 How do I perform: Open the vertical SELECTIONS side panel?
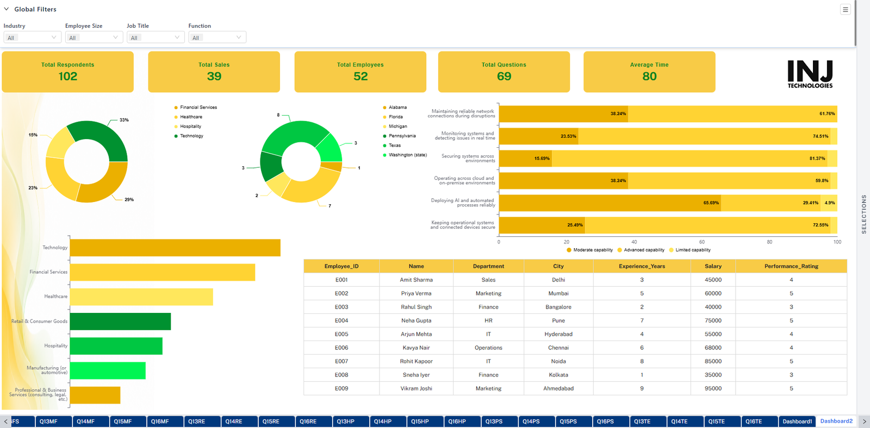(x=863, y=214)
